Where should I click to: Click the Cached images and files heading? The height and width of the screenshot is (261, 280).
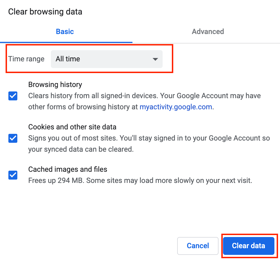pos(68,169)
